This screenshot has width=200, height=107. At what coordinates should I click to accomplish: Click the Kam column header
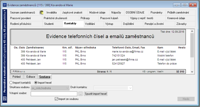click(x=160, y=47)
